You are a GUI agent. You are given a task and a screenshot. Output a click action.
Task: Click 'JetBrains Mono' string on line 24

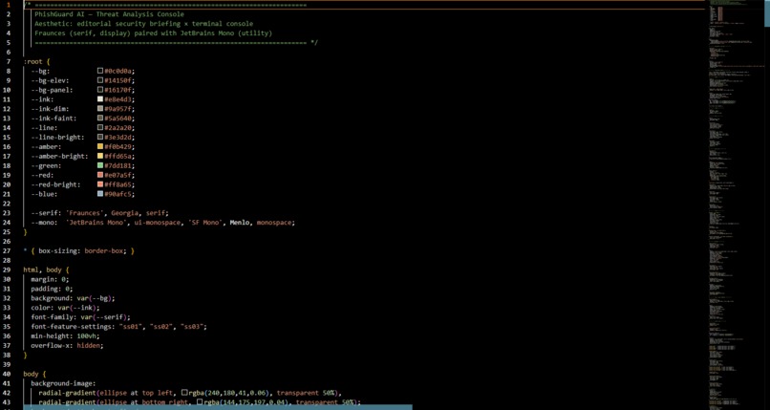[96, 223]
